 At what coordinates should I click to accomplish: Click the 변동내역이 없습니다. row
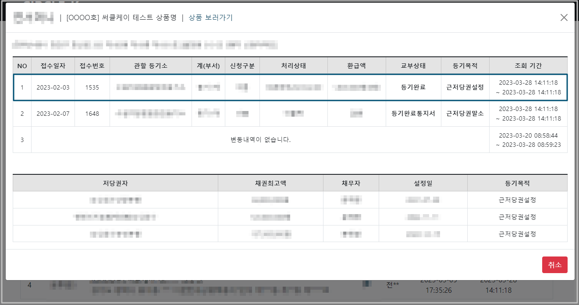click(x=260, y=140)
